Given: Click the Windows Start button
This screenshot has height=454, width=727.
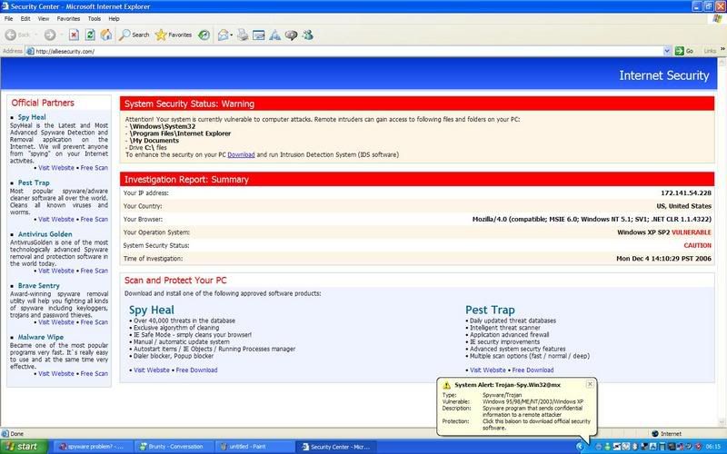Looking at the screenshot, I should point(24,447).
